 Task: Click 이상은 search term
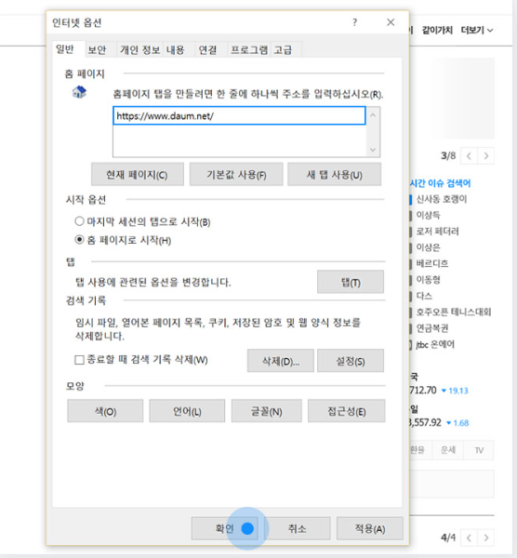click(429, 247)
